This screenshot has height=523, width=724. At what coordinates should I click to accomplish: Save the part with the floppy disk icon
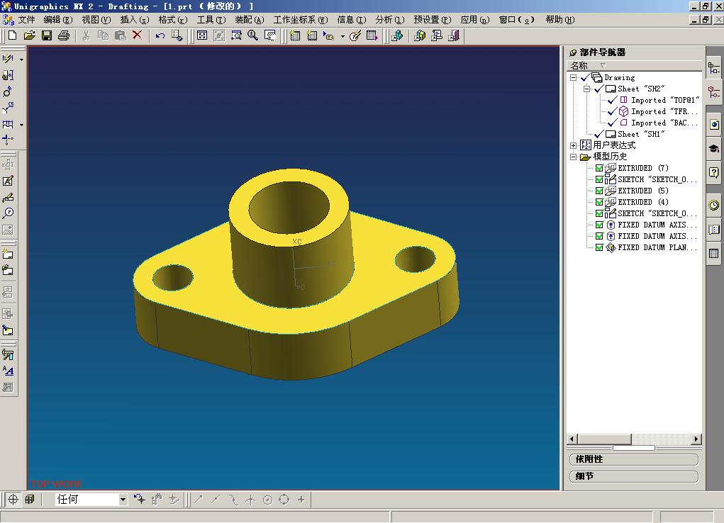point(47,35)
